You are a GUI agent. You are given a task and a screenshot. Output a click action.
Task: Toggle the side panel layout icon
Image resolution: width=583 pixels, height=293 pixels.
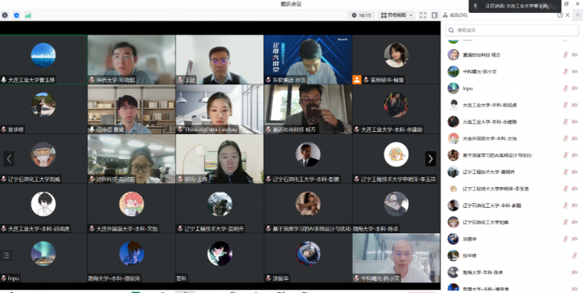(434, 15)
